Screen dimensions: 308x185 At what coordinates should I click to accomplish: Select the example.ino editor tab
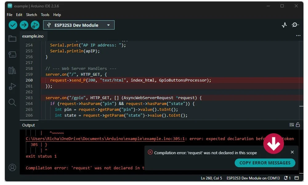33,36
